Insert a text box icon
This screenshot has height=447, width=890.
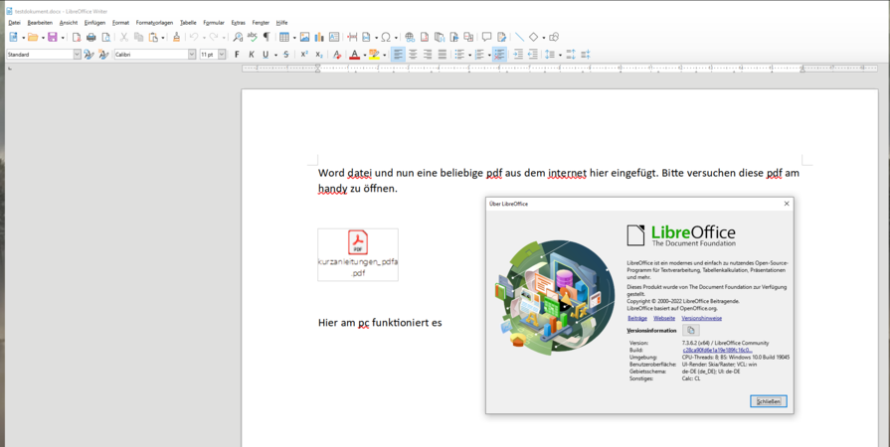point(334,38)
